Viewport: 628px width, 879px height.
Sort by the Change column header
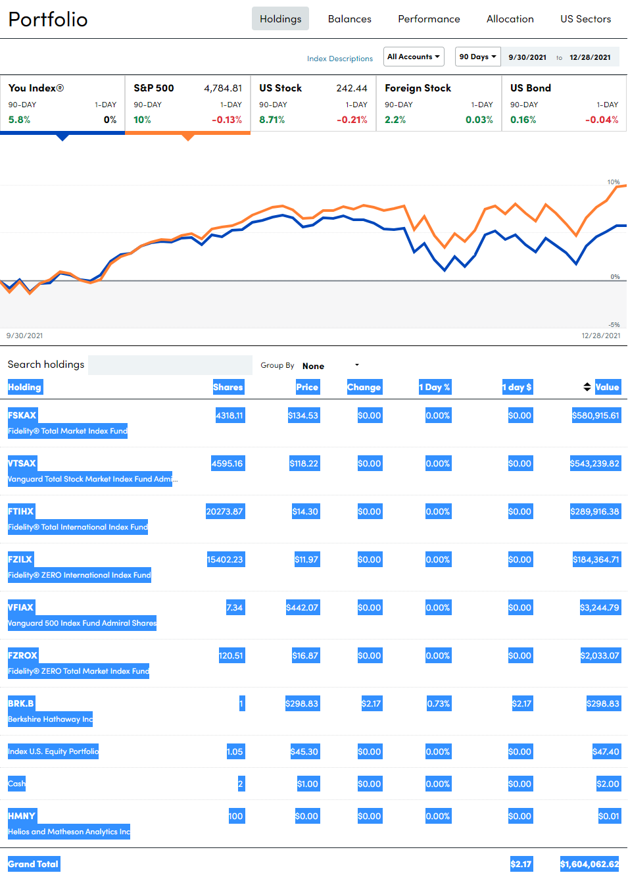364,388
